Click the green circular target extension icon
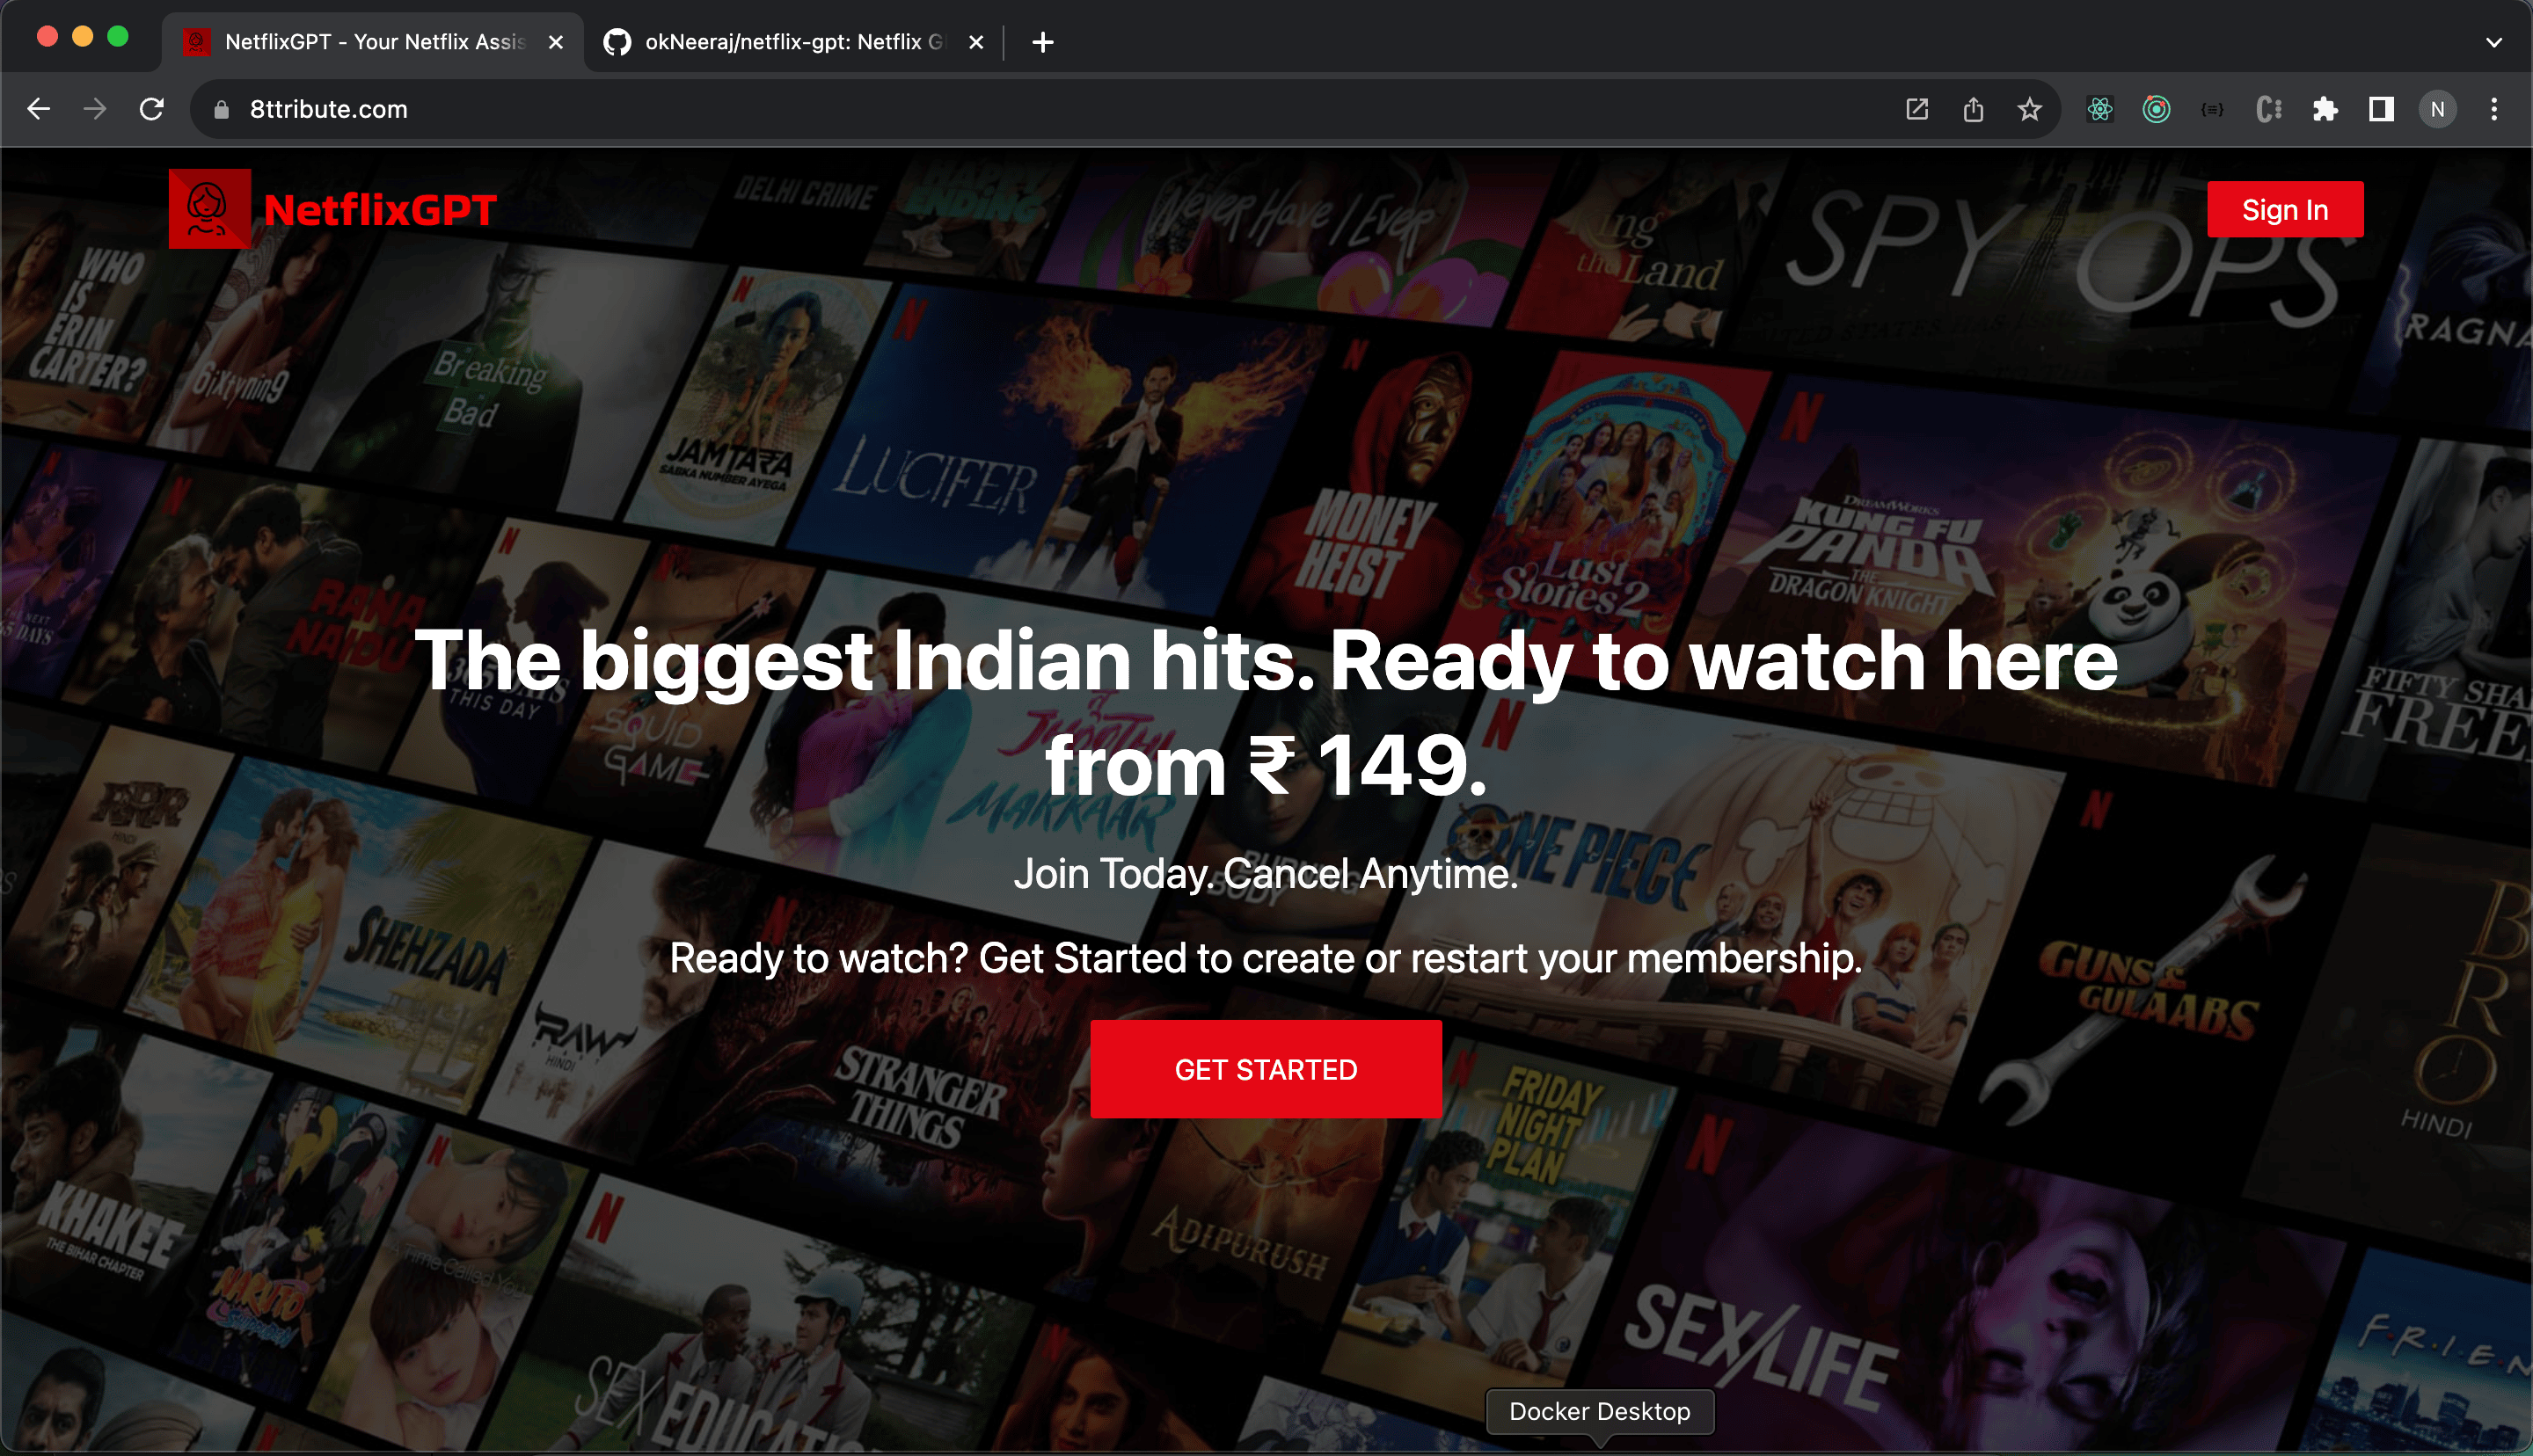Viewport: 2533px width, 1456px height. pyautogui.click(x=2156, y=109)
